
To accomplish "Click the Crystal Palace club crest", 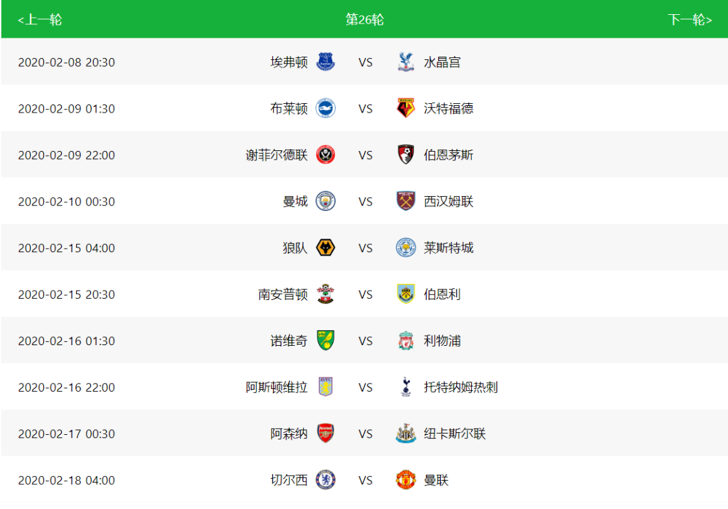I will pyautogui.click(x=406, y=62).
